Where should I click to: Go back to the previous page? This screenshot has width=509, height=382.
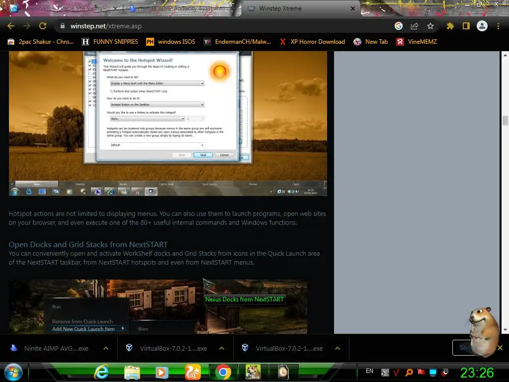tap(11, 26)
